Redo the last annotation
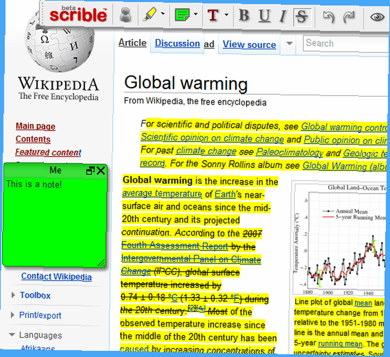The height and width of the screenshot is (357, 390). tap(349, 18)
